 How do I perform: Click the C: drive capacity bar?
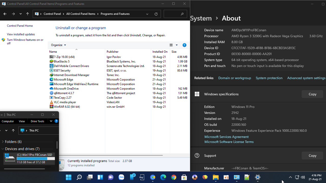(36, 158)
